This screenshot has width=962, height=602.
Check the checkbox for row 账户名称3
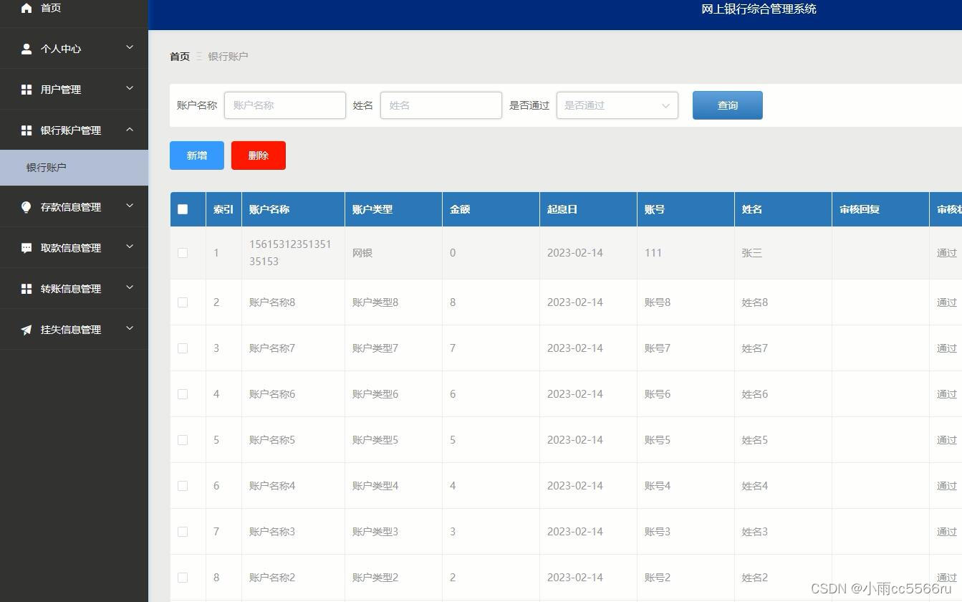pyautogui.click(x=183, y=532)
